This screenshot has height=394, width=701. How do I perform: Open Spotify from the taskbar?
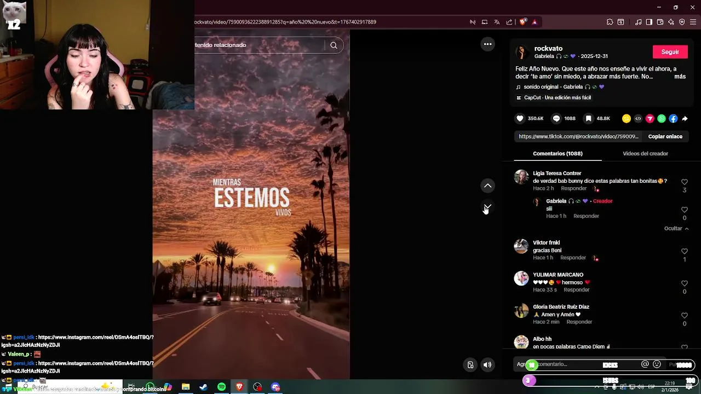pos(221,387)
